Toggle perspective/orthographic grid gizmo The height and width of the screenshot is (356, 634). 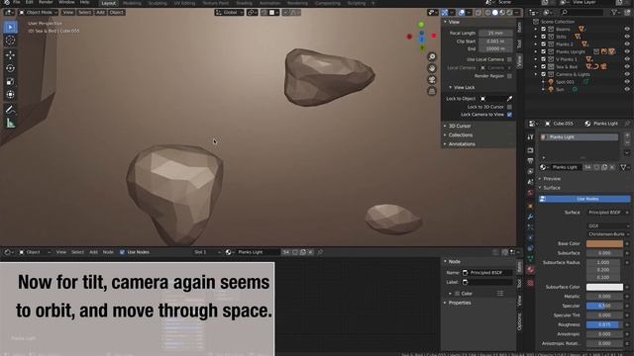[432, 91]
